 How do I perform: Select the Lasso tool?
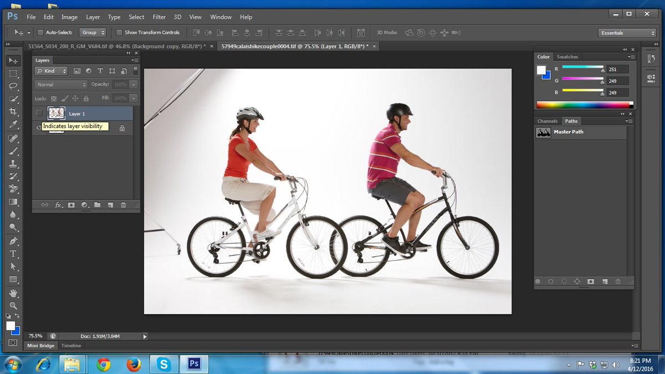click(x=13, y=86)
